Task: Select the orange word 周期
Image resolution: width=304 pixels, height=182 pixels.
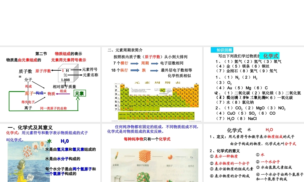Action: coord(145,63)
